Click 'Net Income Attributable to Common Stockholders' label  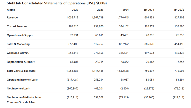click(x=24, y=100)
